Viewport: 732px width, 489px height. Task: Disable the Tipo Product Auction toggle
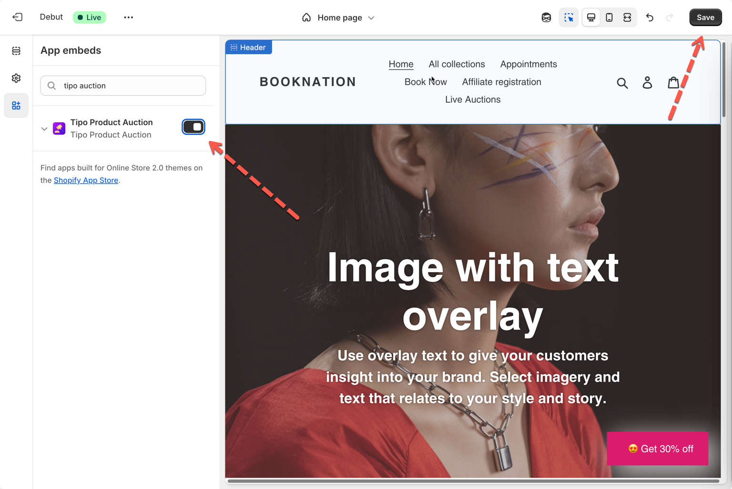pyautogui.click(x=193, y=127)
